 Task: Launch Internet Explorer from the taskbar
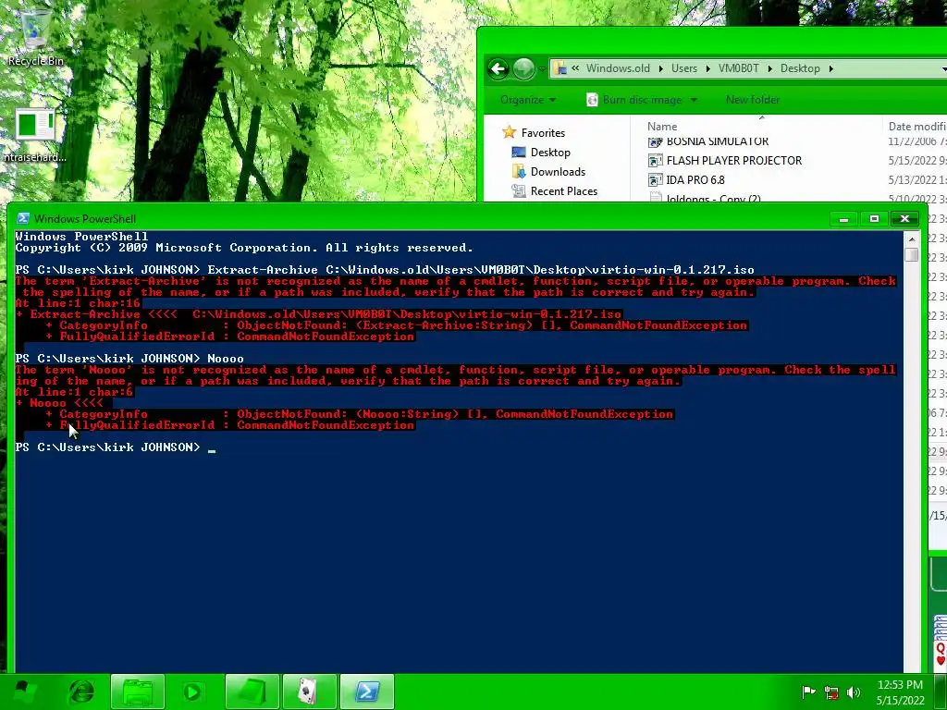pos(82,692)
